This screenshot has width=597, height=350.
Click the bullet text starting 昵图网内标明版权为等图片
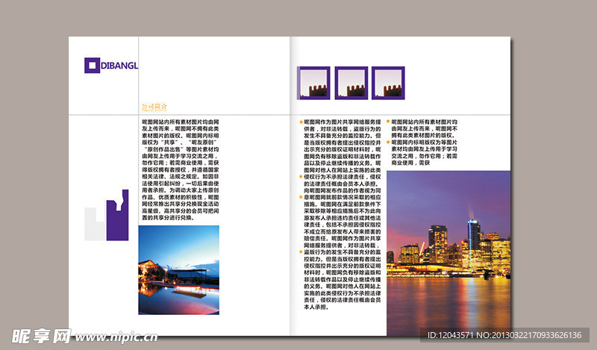[424, 152]
